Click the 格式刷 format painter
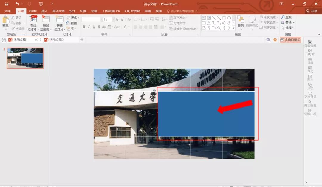Image resolution: width=322 pixels, height=187 pixels. [18, 29]
